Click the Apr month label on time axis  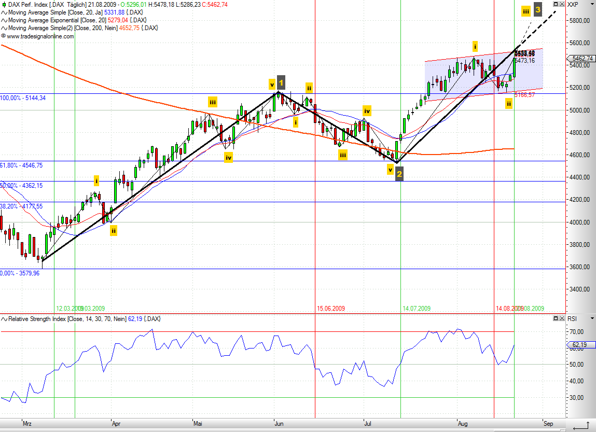[x=116, y=424]
